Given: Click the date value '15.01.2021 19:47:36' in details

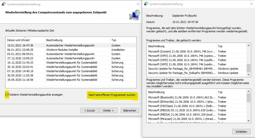Looking at the screenshot, I should (185, 22).
